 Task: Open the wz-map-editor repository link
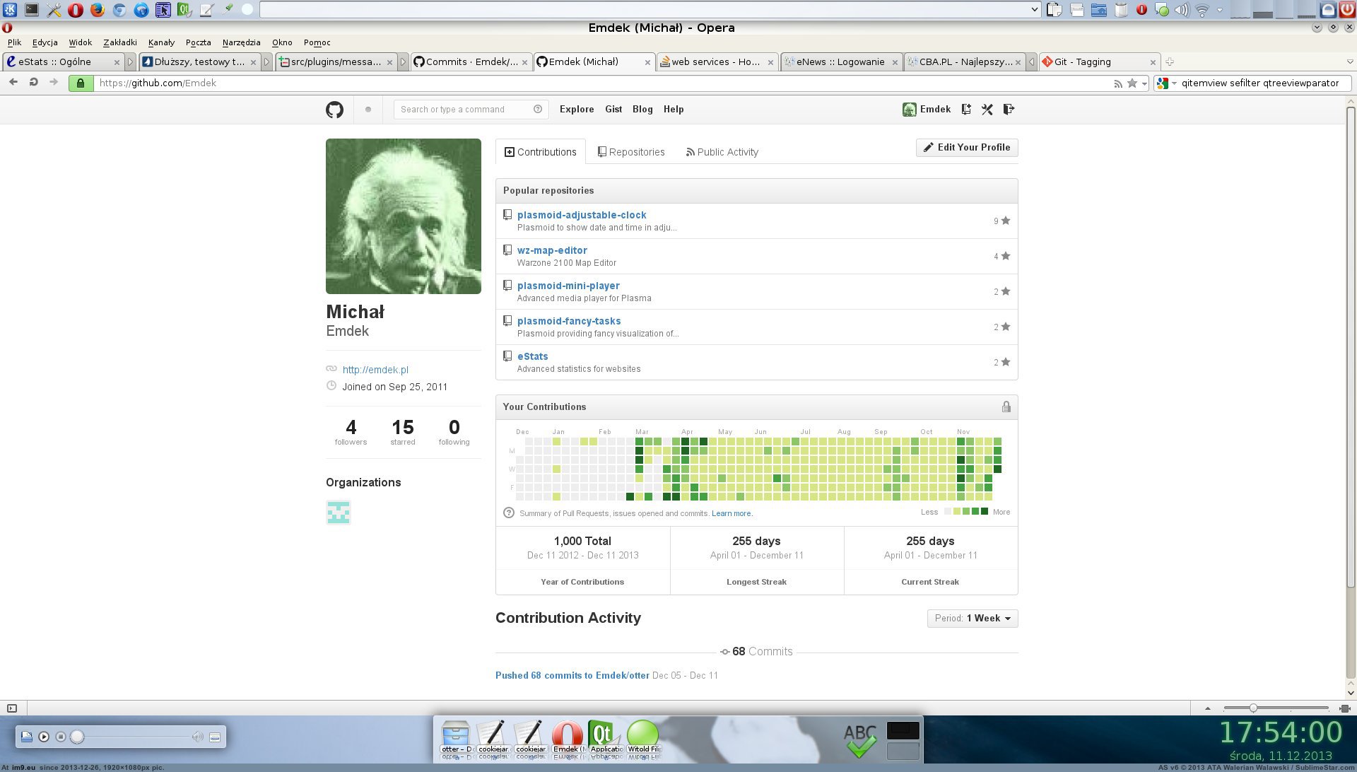552,250
